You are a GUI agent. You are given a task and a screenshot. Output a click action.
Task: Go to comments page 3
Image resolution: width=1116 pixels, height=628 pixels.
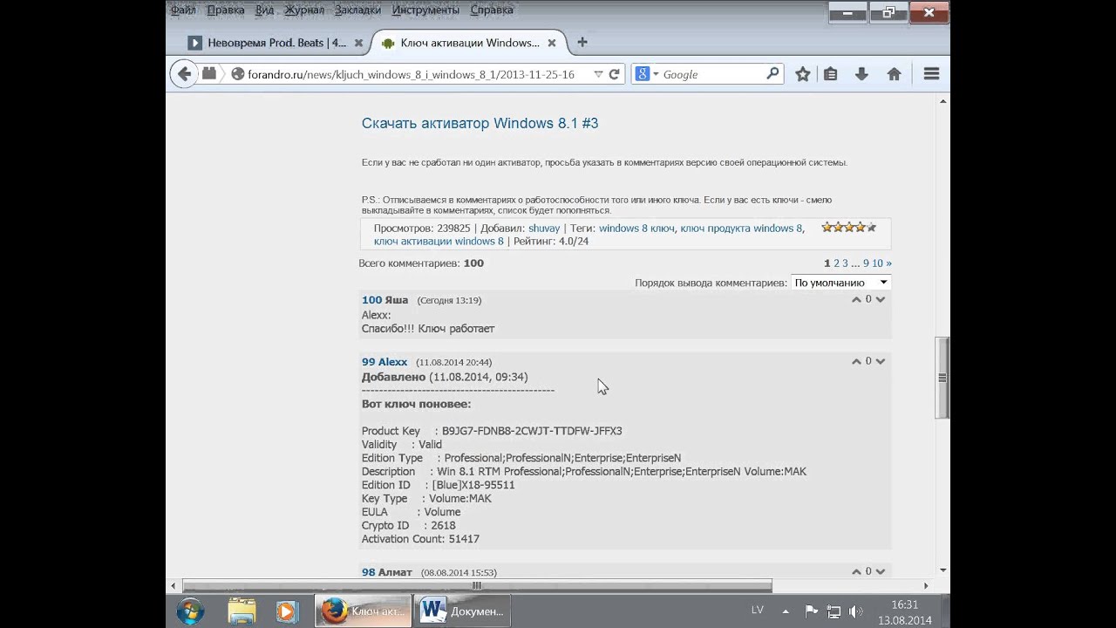click(x=845, y=263)
